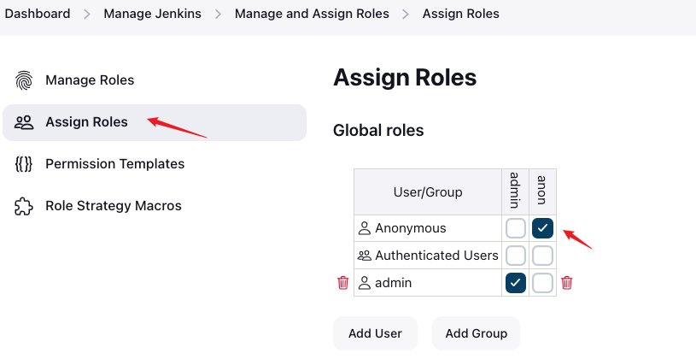Viewport: 696px width, 359px height.
Task: Expand the chevron after the Manage Jenkins breadcrumb
Action: (x=218, y=15)
